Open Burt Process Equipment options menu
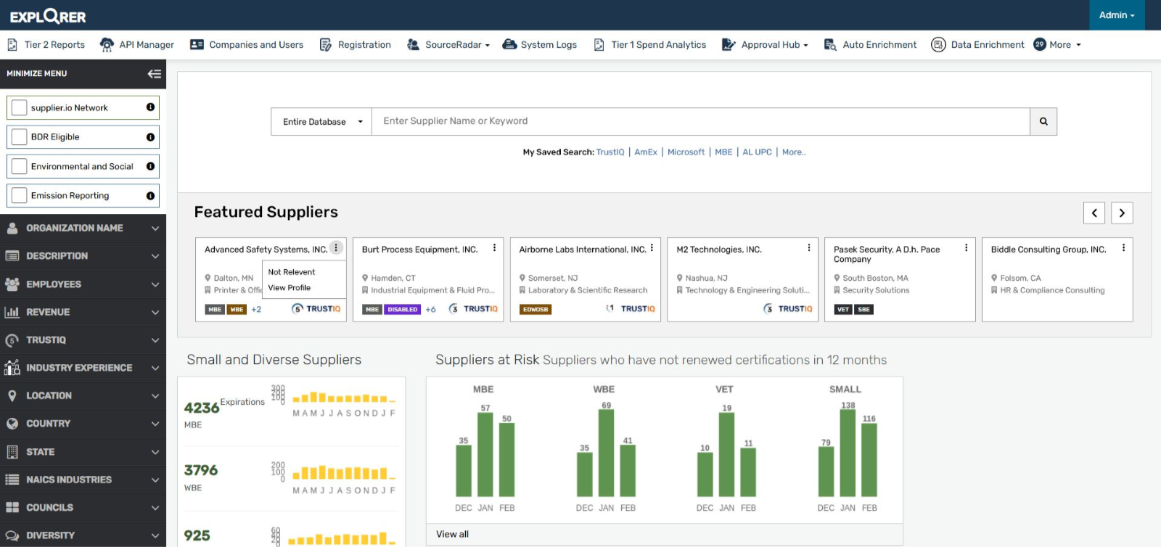Screen dimensions: 1161x547 click(x=495, y=248)
